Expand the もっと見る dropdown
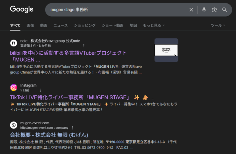Screen dimensions: 236x154 (x=154, y=26)
